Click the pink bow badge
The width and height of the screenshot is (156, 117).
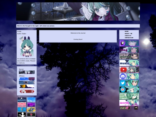[x=22, y=105]
